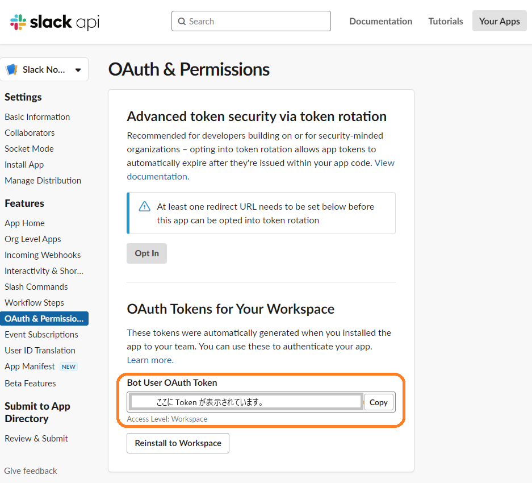Expand the app selector dropdown arrow
Image resolution: width=532 pixels, height=483 pixels.
(x=78, y=70)
